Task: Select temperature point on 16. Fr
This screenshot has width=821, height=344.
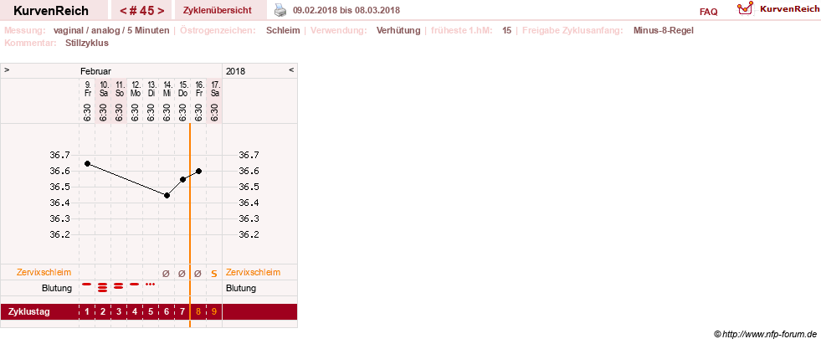Action: click(198, 172)
